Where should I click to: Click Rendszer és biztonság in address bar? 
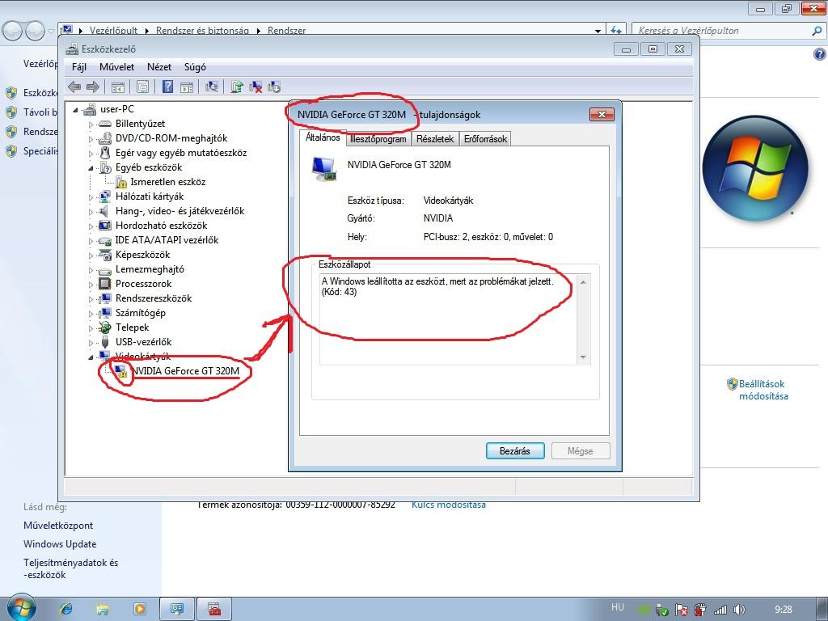pos(202,31)
